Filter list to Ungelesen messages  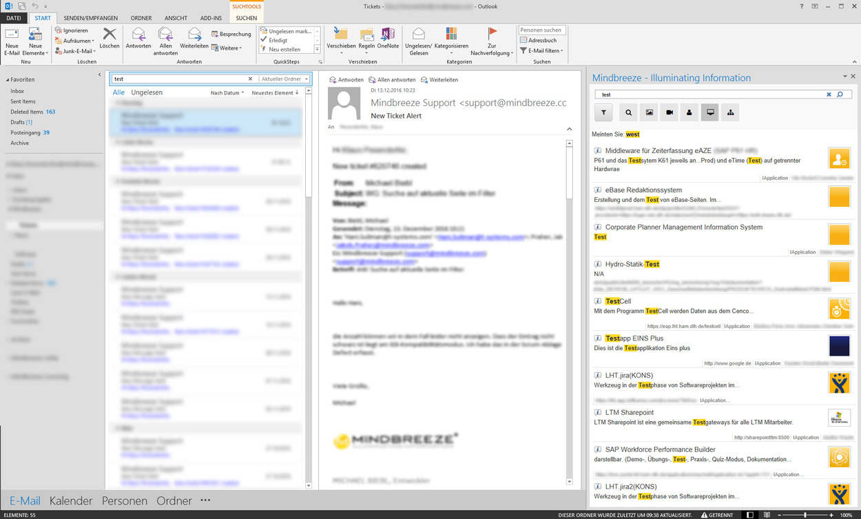coord(147,92)
